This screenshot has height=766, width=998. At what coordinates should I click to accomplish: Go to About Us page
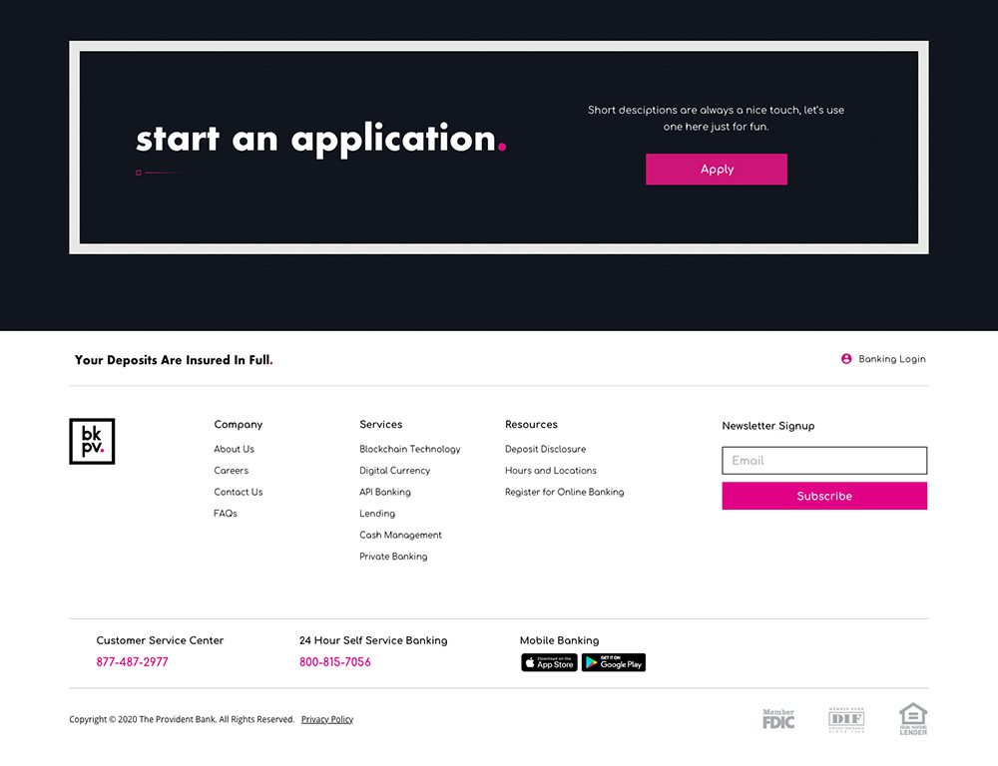[234, 450]
